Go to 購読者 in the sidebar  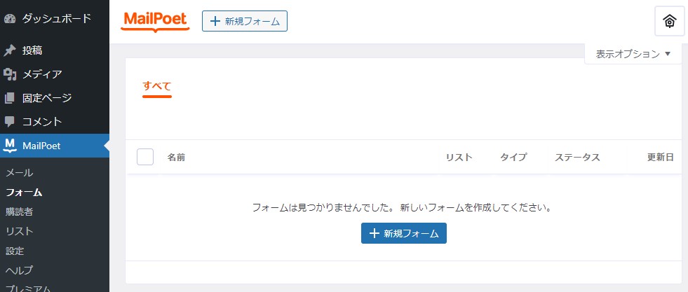[x=20, y=211]
